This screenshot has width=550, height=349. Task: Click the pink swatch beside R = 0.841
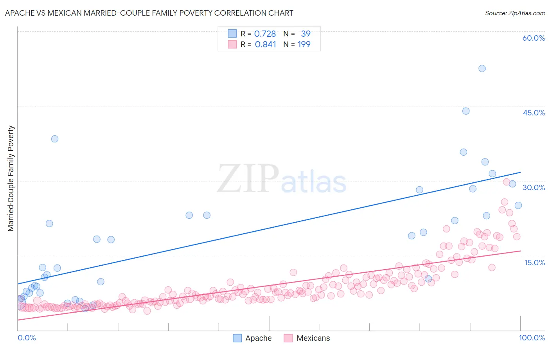[232, 44]
